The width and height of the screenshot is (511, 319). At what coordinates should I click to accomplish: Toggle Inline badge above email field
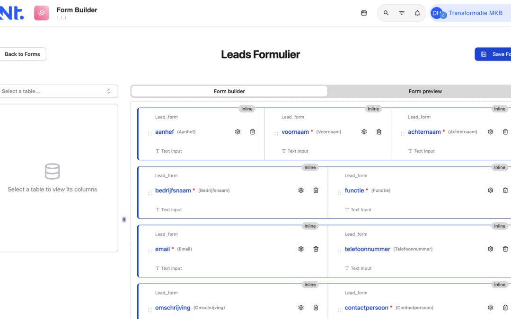point(310,226)
